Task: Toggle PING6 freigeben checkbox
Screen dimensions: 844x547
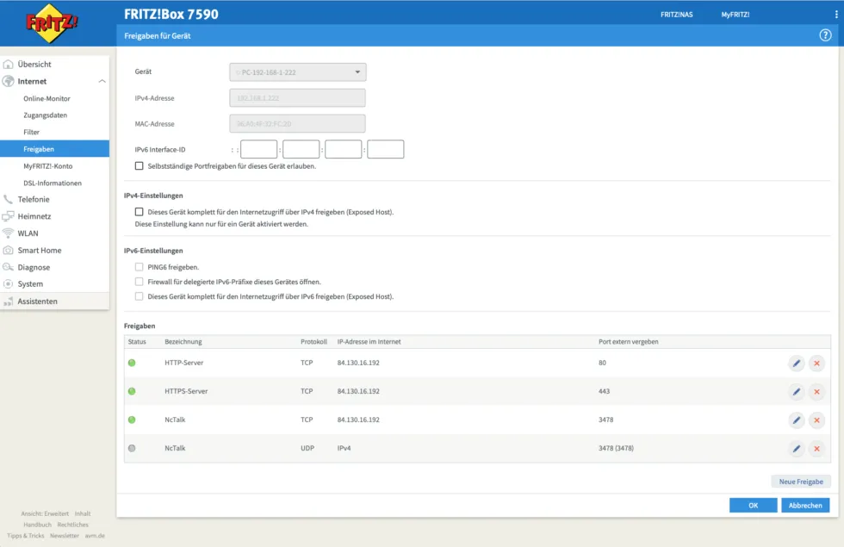Action: coord(140,267)
